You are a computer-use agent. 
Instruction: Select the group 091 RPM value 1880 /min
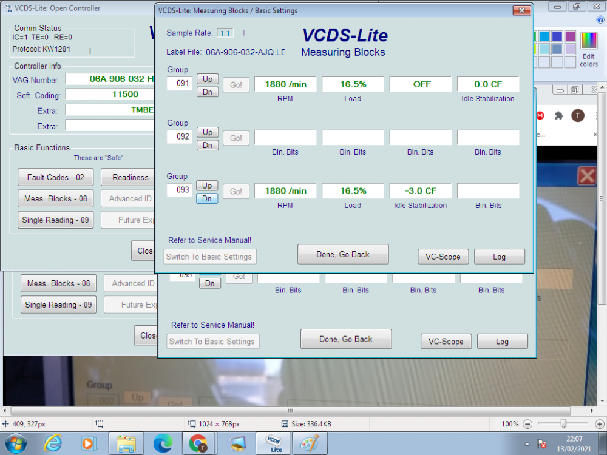coord(285,84)
